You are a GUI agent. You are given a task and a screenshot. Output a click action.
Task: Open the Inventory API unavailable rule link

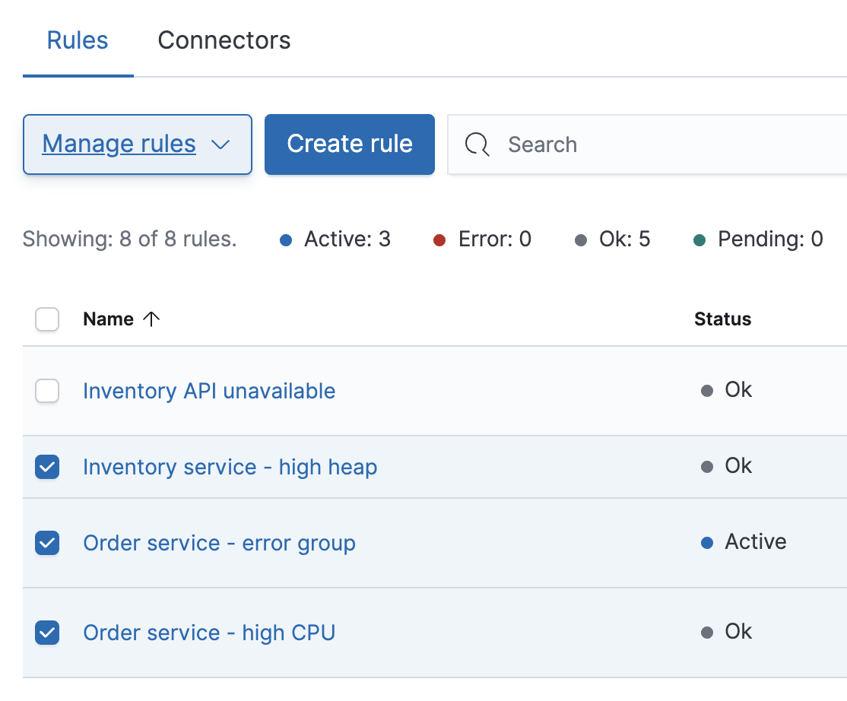click(209, 391)
